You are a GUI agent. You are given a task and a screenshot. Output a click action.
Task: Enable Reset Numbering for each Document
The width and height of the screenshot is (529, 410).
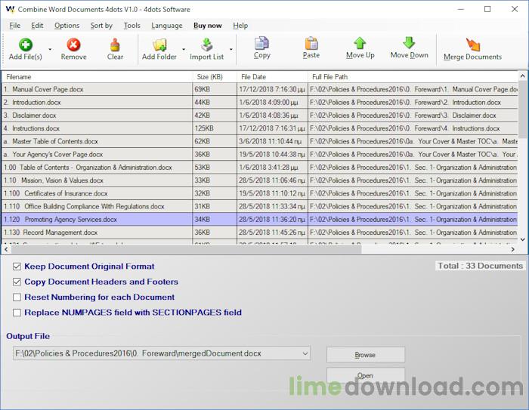click(17, 297)
